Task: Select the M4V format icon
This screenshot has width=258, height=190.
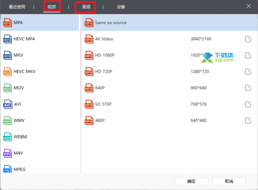Action: coord(7,153)
